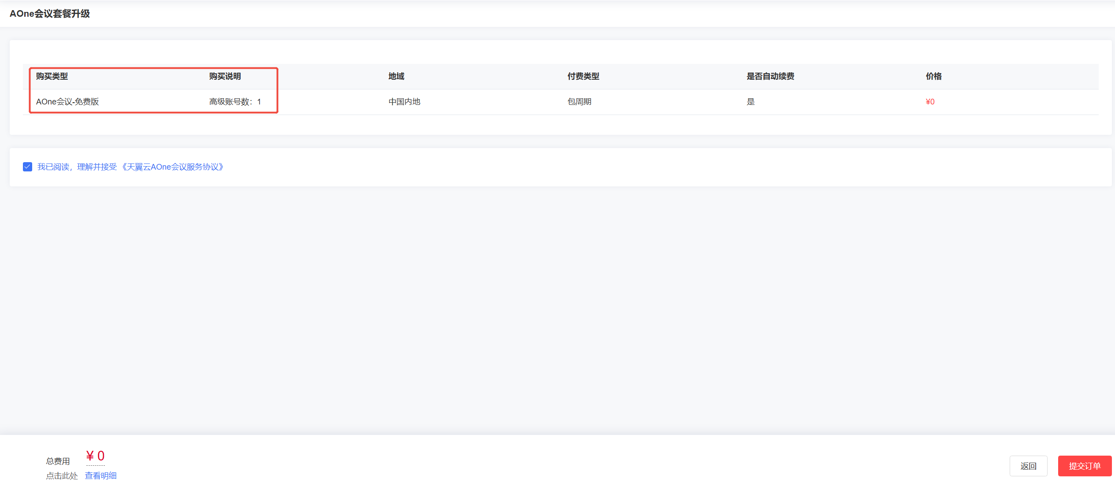
Task: Click the 购买说明 column header
Action: point(225,76)
